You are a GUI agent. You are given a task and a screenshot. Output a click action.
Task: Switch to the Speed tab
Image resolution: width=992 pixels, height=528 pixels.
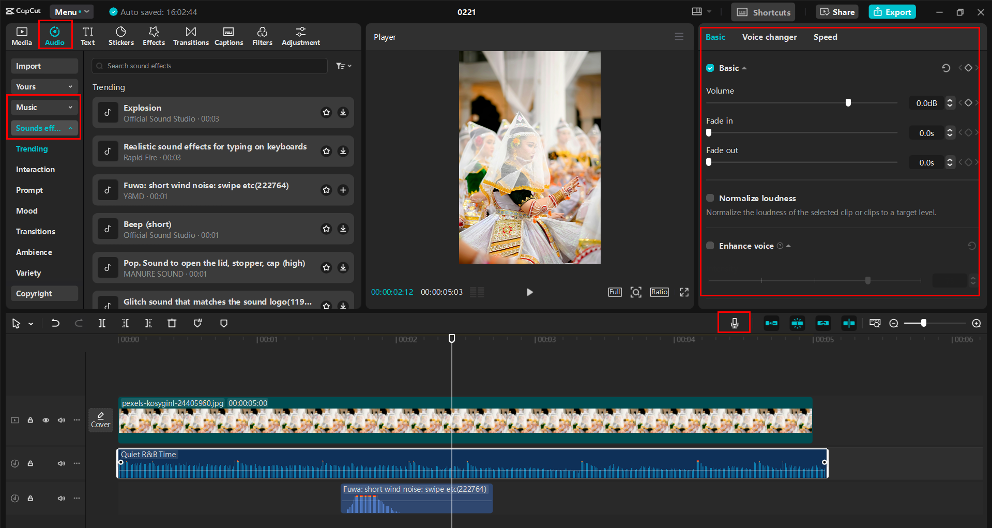click(825, 37)
